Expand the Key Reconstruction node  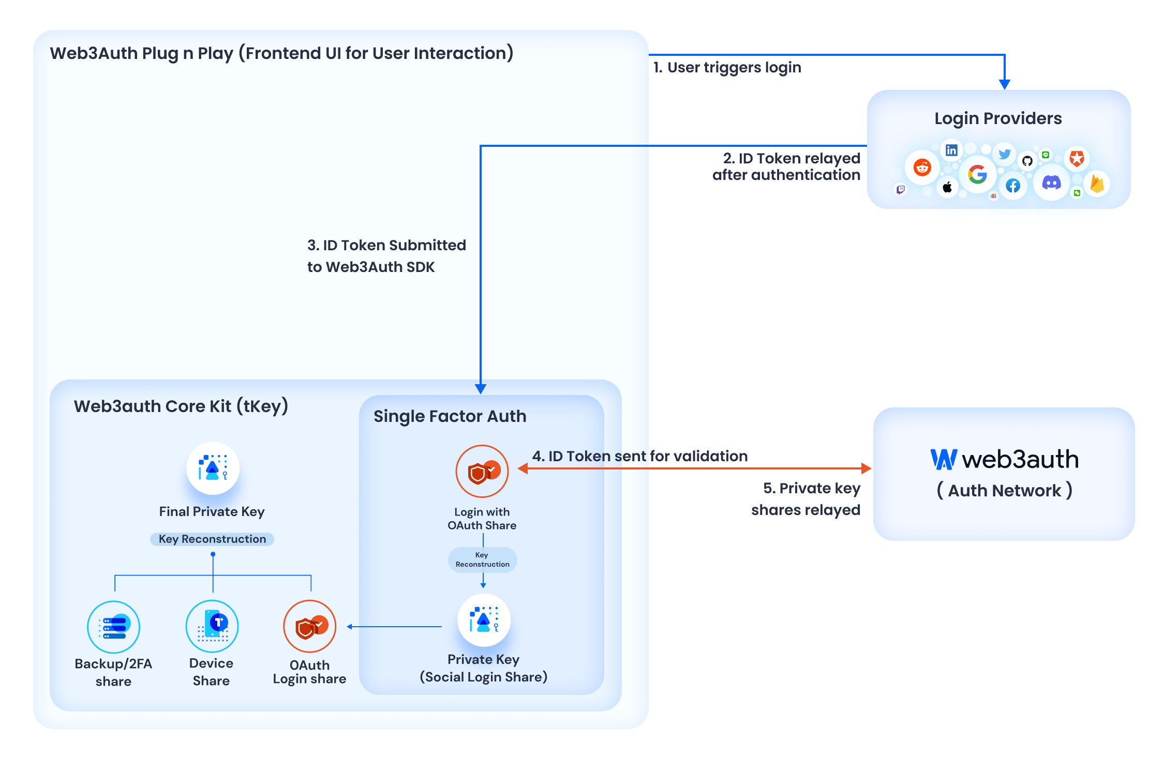[212, 539]
